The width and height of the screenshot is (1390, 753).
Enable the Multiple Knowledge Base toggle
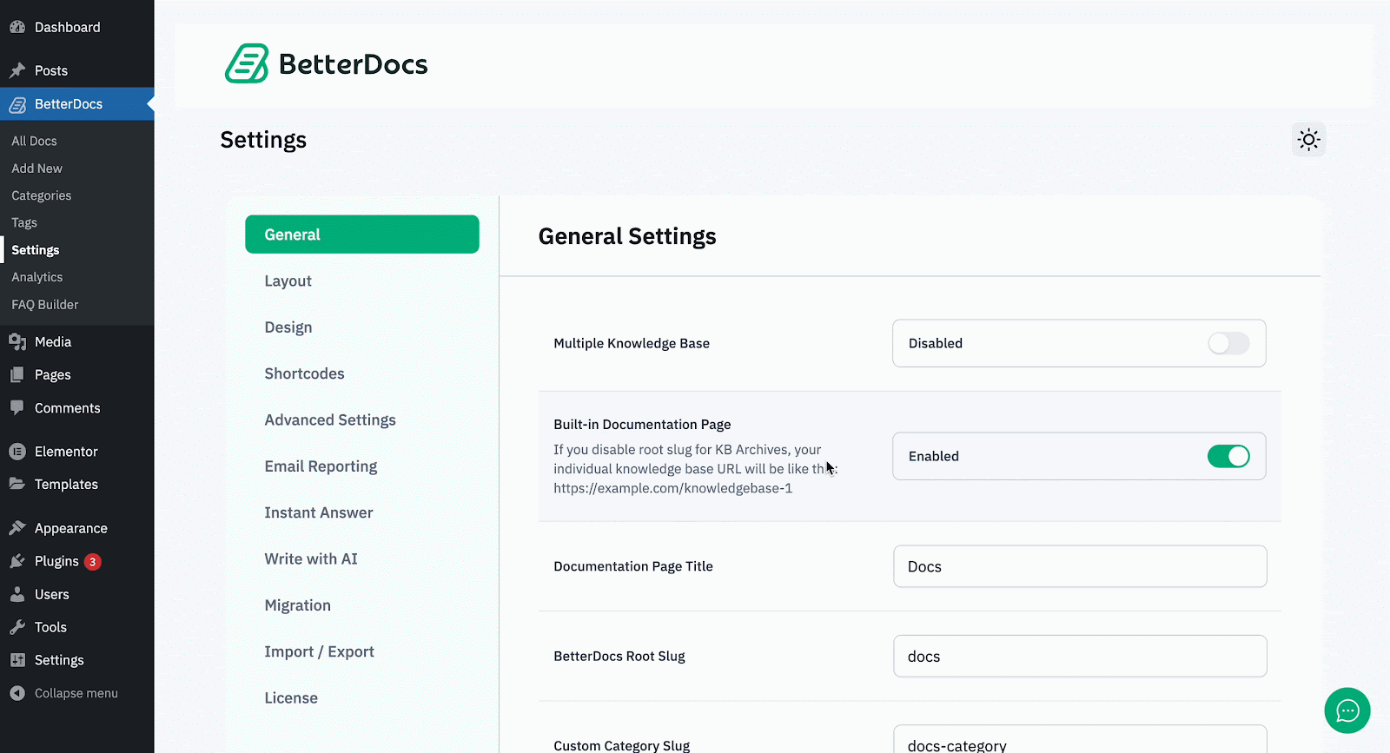click(1228, 344)
